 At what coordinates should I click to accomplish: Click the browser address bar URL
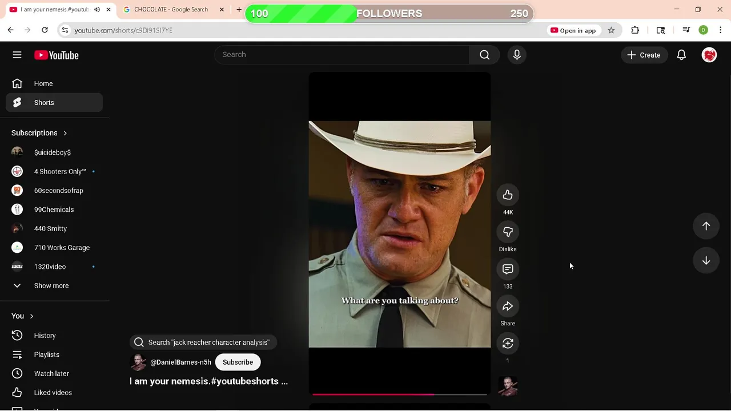(x=123, y=30)
